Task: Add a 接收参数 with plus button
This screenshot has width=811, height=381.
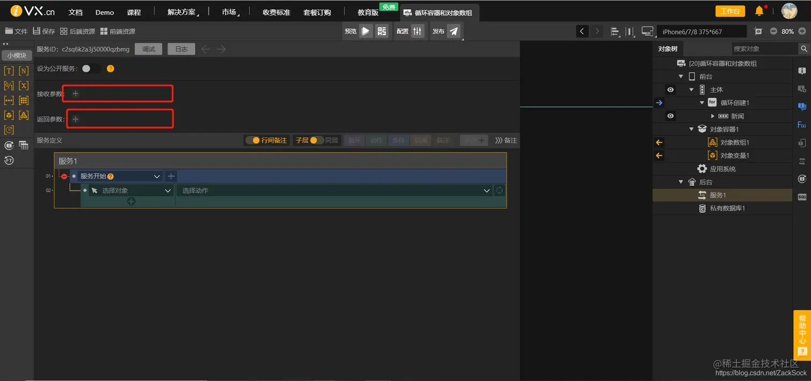Action: (76, 94)
